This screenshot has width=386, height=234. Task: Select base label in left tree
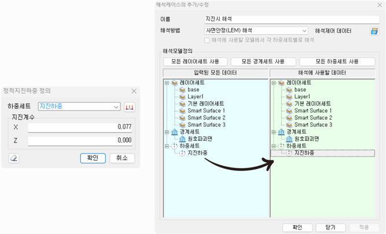(193, 90)
